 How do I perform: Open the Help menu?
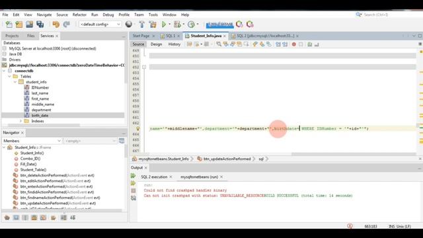185,15
